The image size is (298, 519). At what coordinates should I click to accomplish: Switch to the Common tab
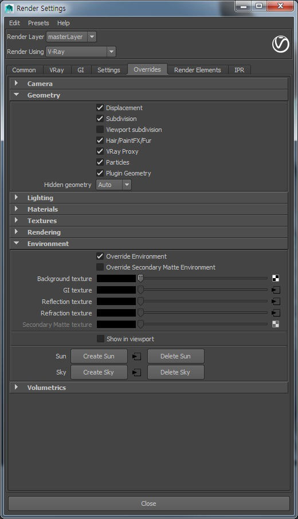click(24, 70)
